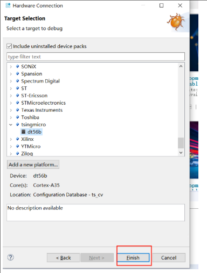Select the ST vendor icon

coord(17,88)
